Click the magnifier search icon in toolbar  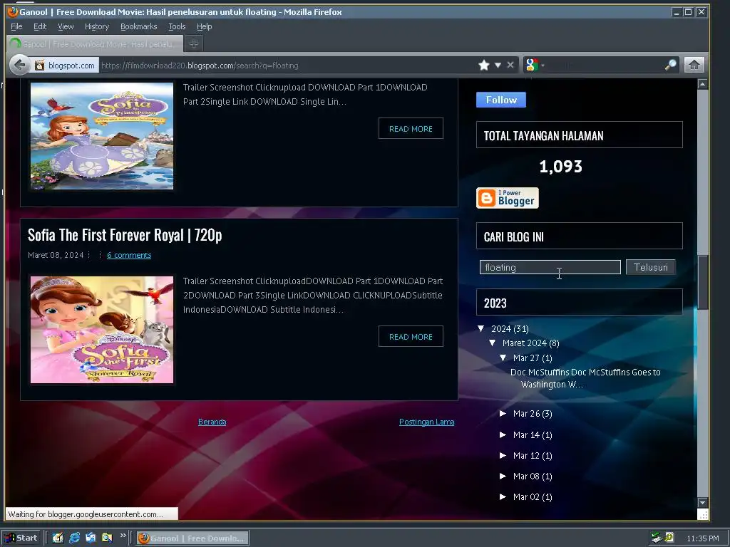pyautogui.click(x=670, y=65)
